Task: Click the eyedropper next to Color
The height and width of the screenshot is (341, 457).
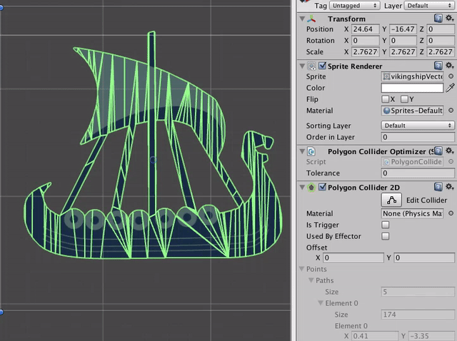Action: point(450,88)
